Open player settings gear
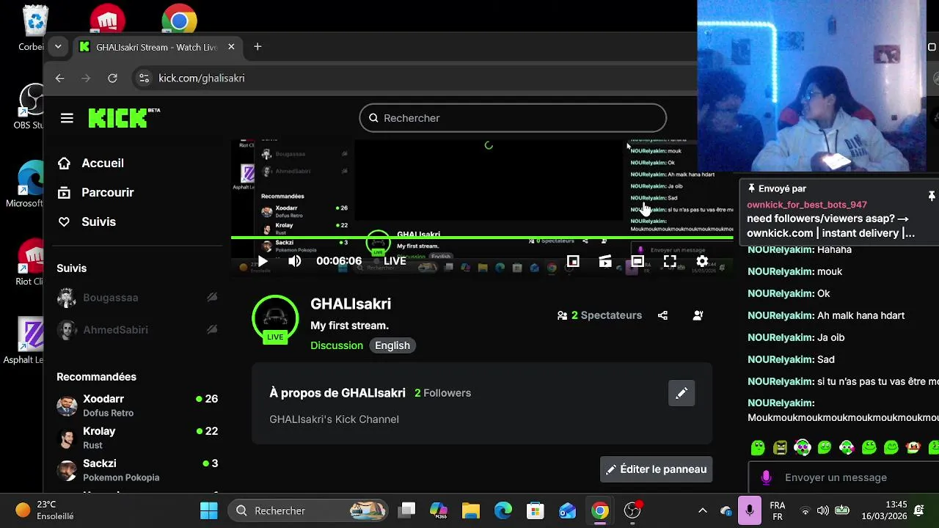The width and height of the screenshot is (939, 528). pyautogui.click(x=702, y=261)
